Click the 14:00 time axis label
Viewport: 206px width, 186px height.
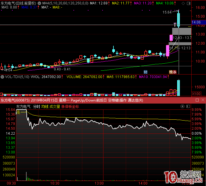tap(143, 183)
